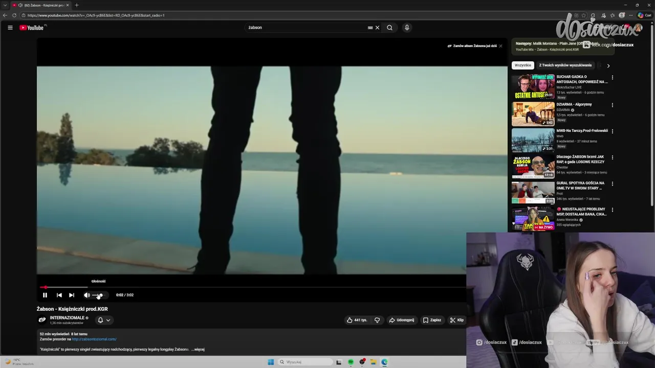Show more filter chips with right arrow

[608, 65]
